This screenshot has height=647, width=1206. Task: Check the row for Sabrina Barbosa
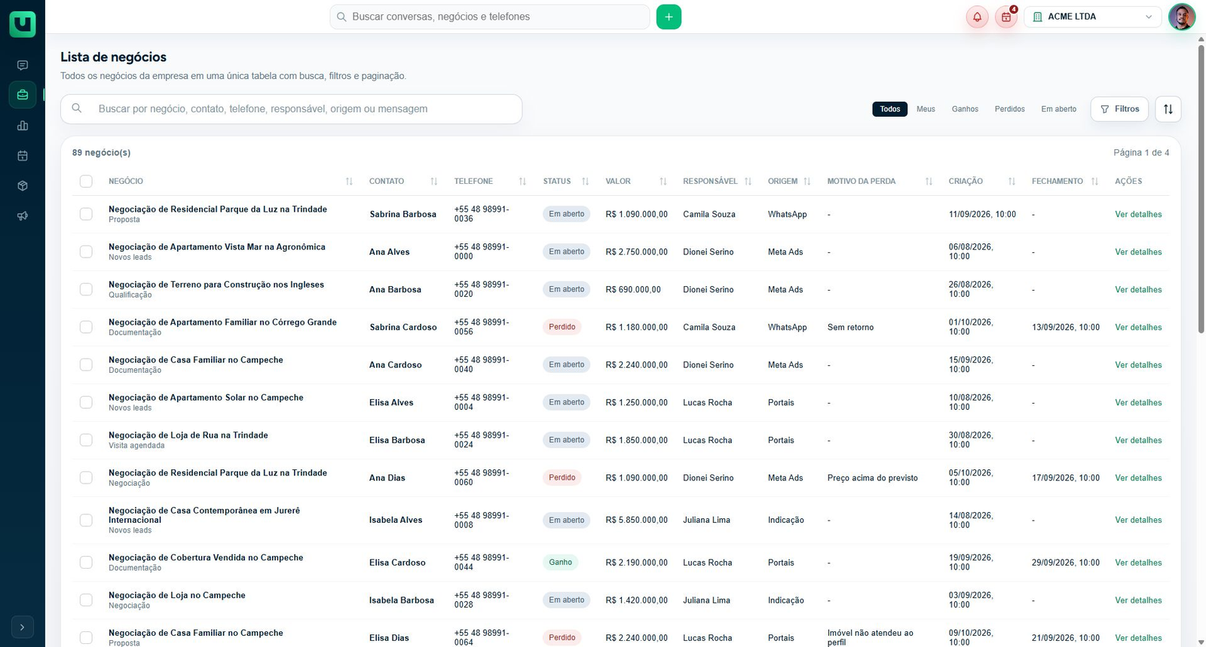click(x=86, y=215)
